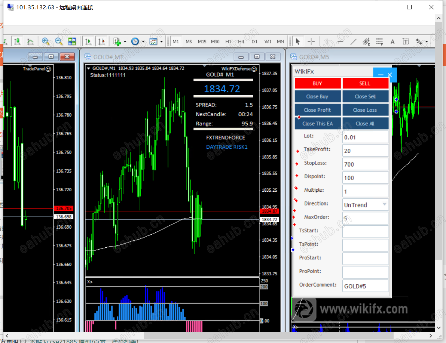Edit the Dispoint value field

(x=366, y=178)
